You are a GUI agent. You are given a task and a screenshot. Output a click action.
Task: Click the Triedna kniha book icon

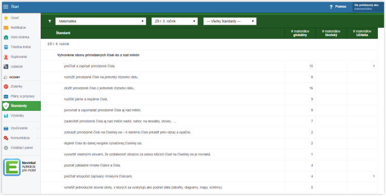[x=6, y=47]
